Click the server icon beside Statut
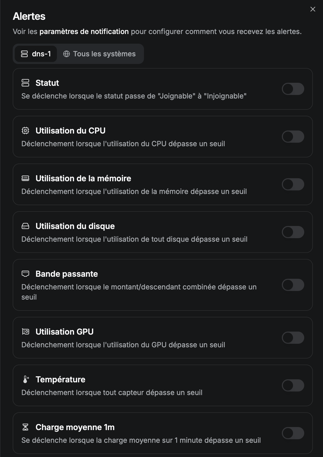This screenshot has height=457, width=323. [x=25, y=83]
